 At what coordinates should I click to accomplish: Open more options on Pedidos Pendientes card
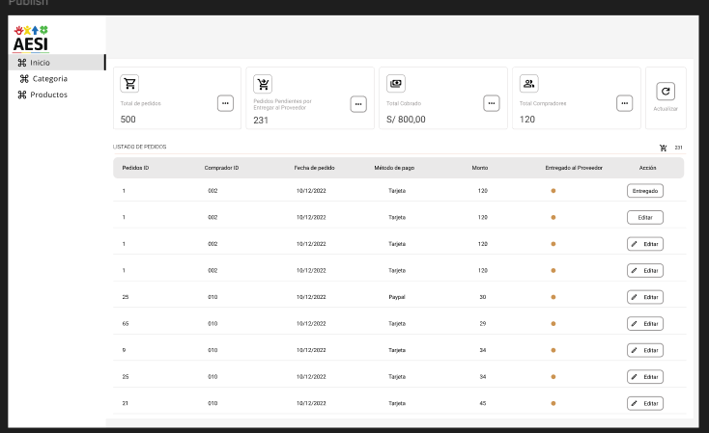pos(358,104)
